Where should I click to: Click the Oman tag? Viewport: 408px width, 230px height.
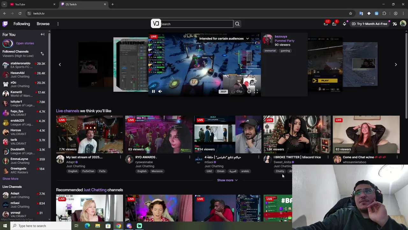click(x=221, y=171)
